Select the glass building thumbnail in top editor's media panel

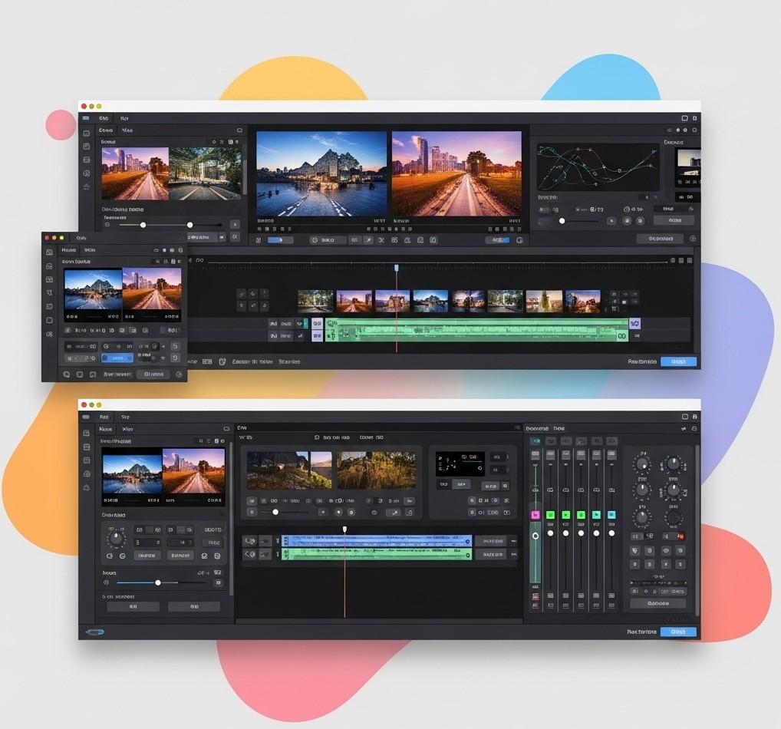click(205, 173)
